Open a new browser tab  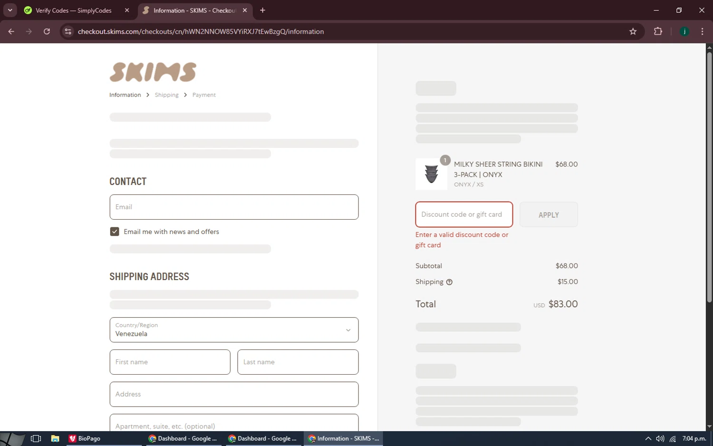coord(262,10)
